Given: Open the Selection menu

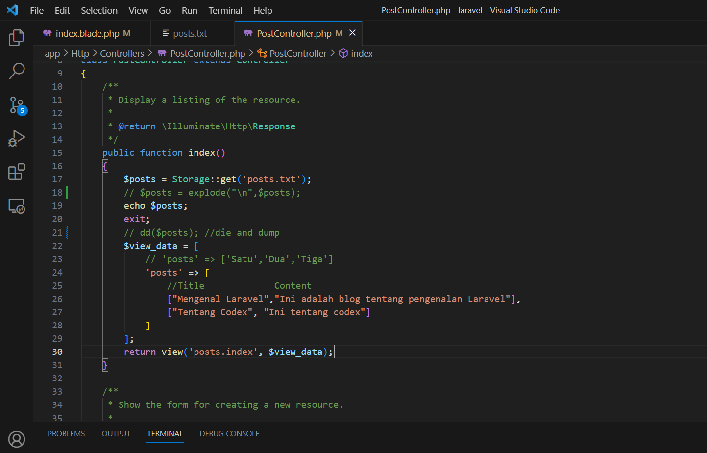Looking at the screenshot, I should point(99,10).
